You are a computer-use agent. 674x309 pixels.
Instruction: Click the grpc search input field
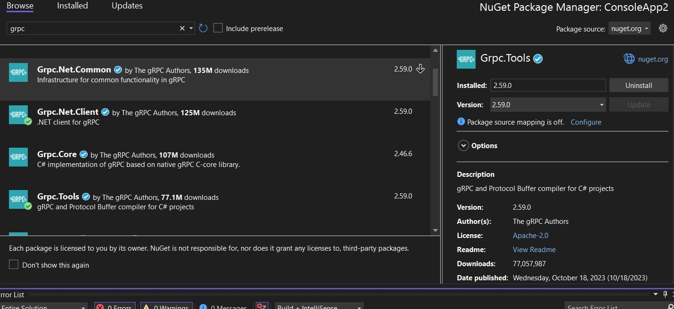(x=92, y=28)
